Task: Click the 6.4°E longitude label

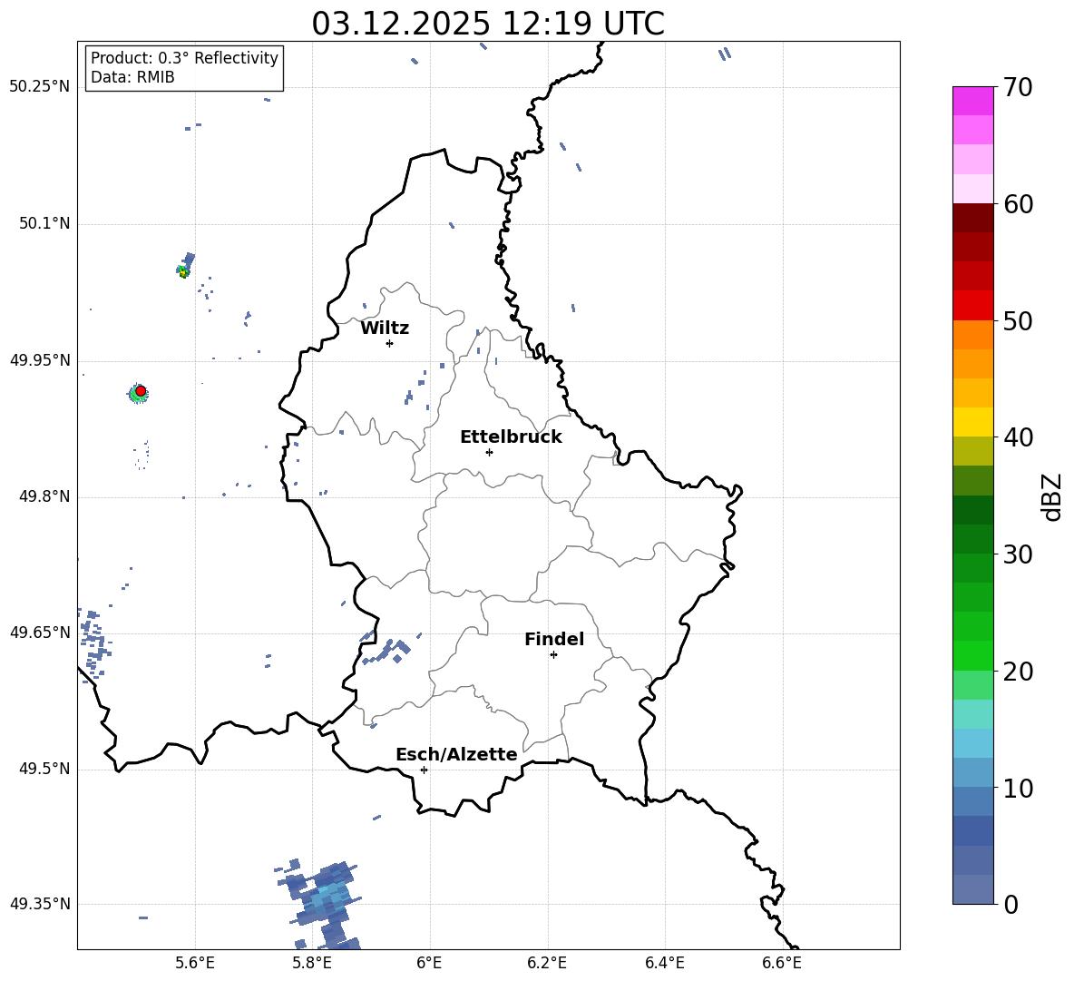Action: (664, 963)
